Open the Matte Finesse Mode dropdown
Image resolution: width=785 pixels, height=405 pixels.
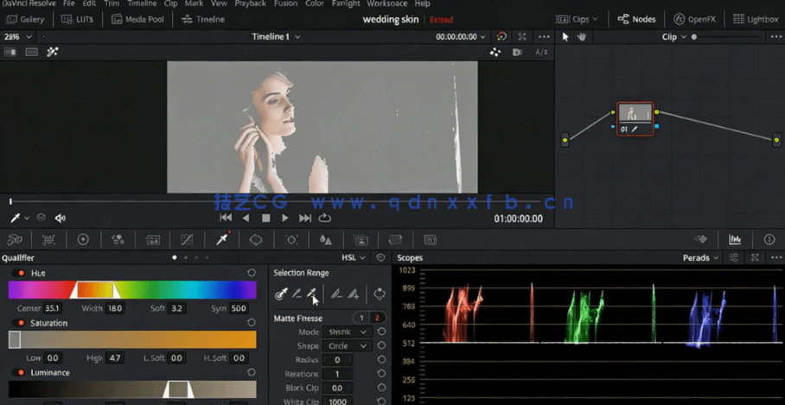[348, 332]
